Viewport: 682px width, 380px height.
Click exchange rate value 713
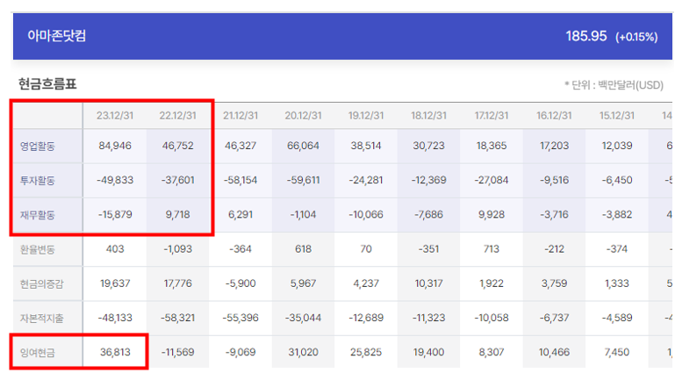492,248
